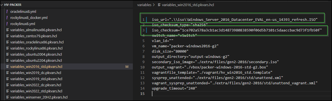Click line number 1 in the editor gutter
Screen dimensions: 332x101
tap(143, 20)
